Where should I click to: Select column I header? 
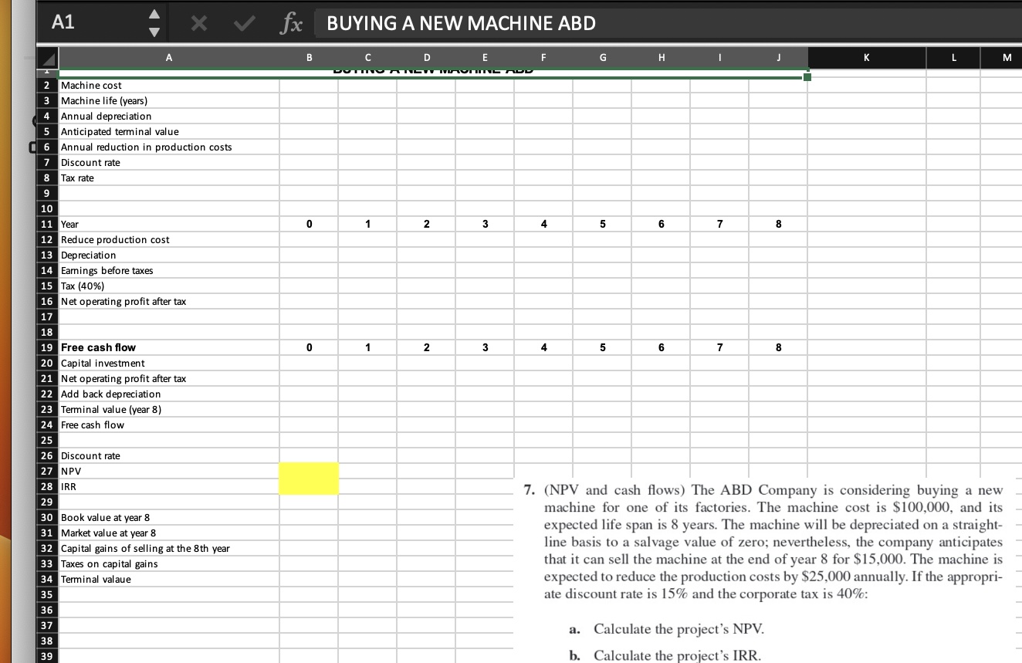tap(719, 58)
